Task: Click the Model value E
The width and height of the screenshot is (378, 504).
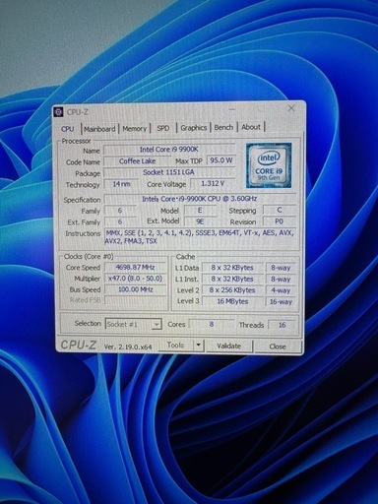Action: 200,211
